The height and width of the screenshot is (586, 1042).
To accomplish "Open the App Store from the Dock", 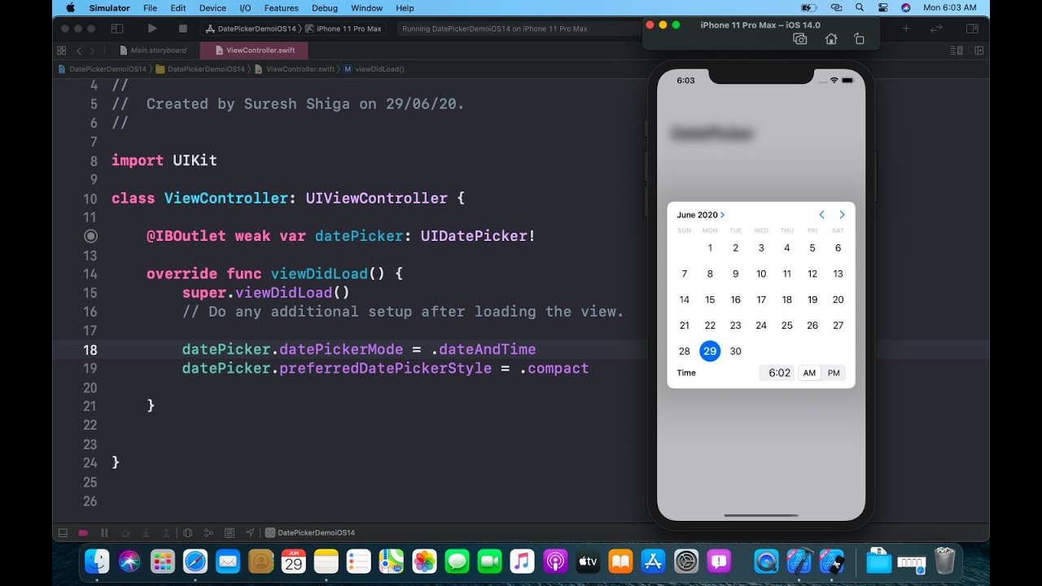I will (x=653, y=561).
